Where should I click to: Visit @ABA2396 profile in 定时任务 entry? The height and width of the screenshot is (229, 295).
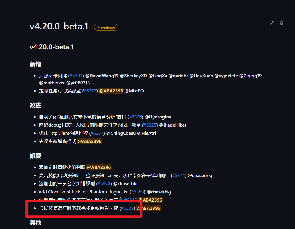[x=111, y=91]
